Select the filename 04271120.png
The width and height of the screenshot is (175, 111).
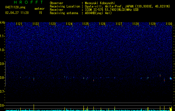[15, 7]
